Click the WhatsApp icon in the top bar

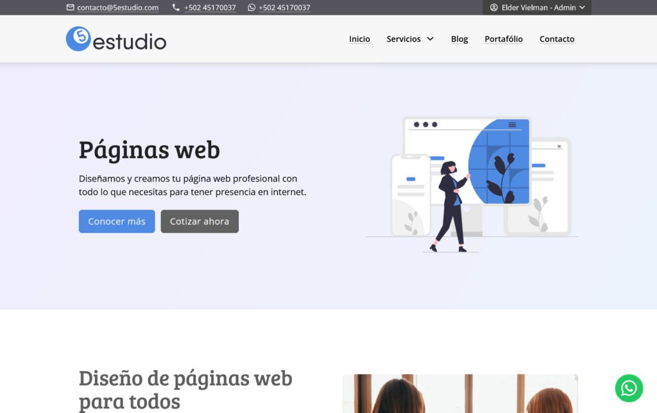(252, 7)
